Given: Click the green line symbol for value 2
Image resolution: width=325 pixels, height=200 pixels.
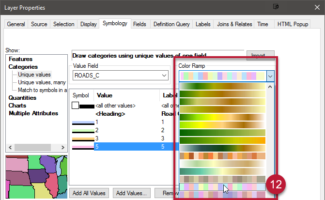Looking at the screenshot, I should pyautogui.click(x=83, y=131).
